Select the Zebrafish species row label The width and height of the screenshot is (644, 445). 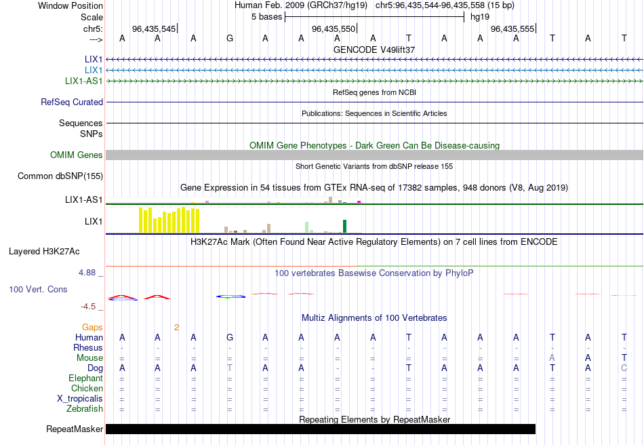click(85, 409)
